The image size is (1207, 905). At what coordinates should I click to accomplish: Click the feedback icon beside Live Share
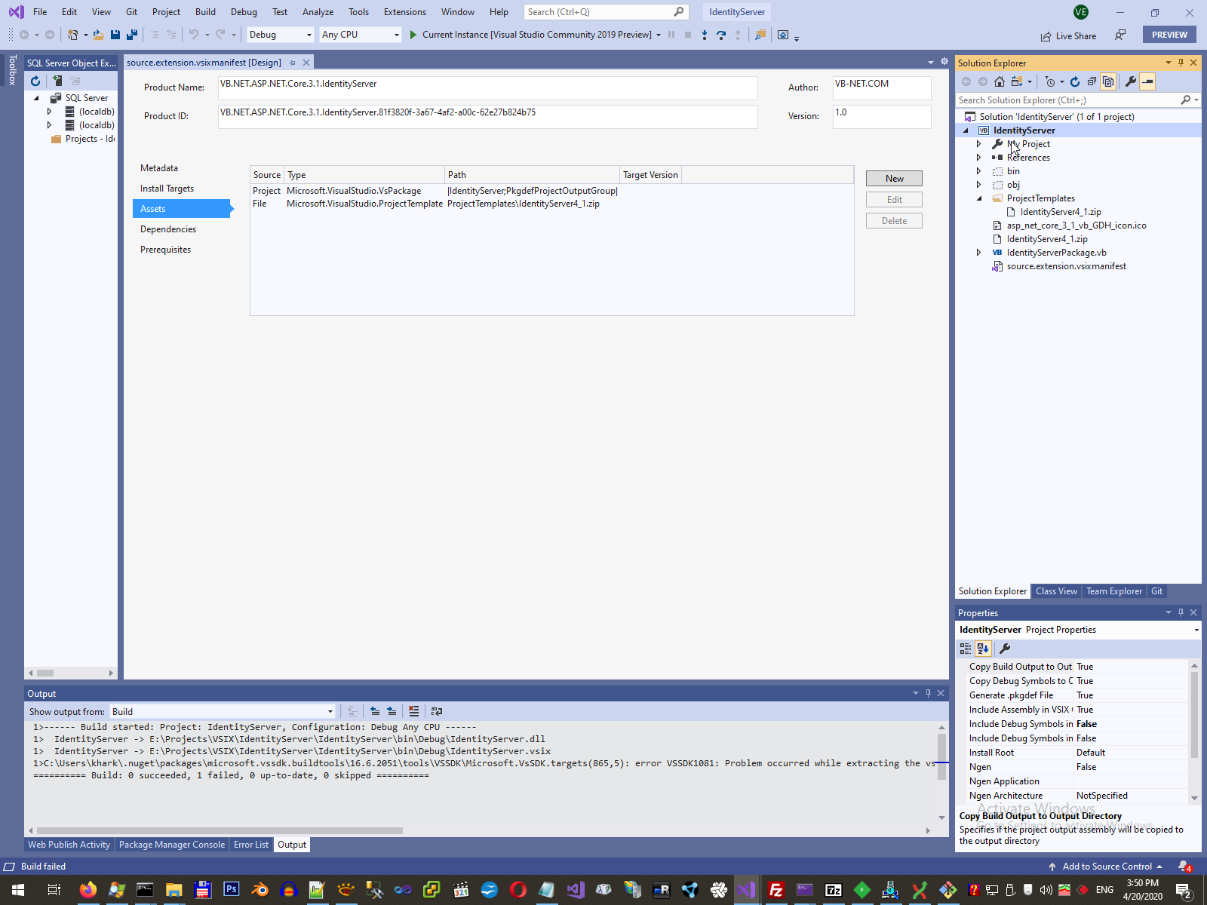click(x=1120, y=35)
